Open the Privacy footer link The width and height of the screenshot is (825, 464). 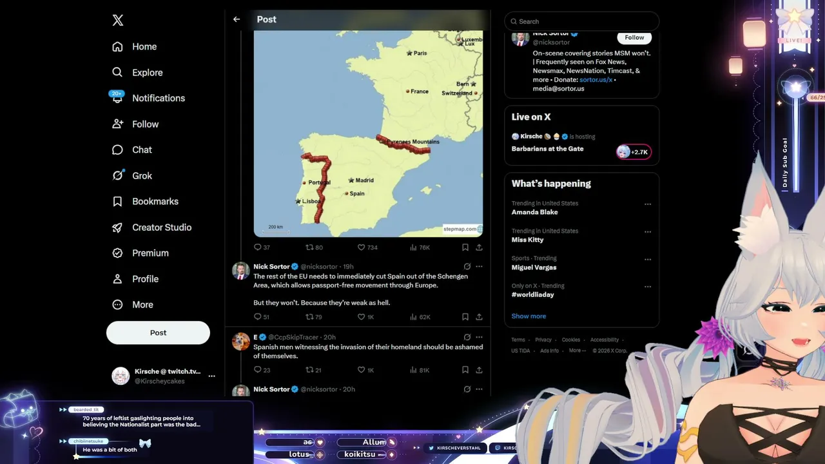(543, 340)
